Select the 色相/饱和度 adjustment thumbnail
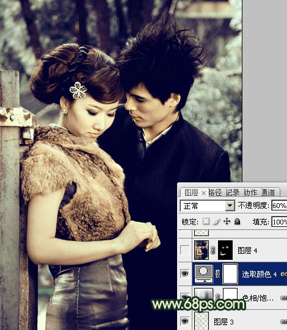The height and width of the screenshot is (330, 287). (203, 294)
